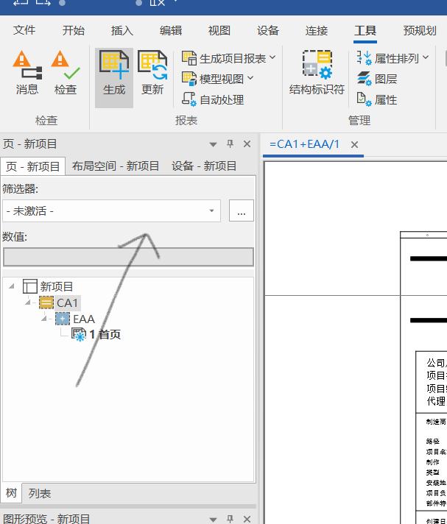Screen dimensions: 447x524
Task: Open the page navigator panel options arrow
Action: [213, 144]
